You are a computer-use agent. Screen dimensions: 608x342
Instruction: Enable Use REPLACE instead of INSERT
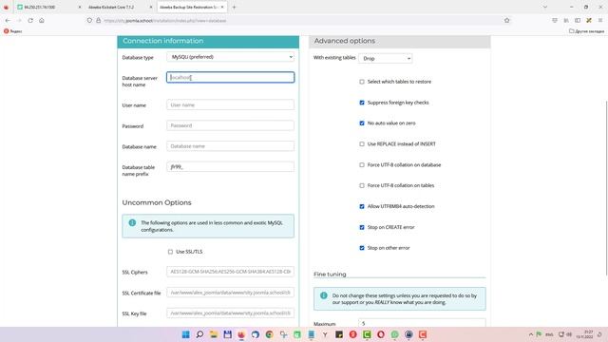[x=362, y=144]
